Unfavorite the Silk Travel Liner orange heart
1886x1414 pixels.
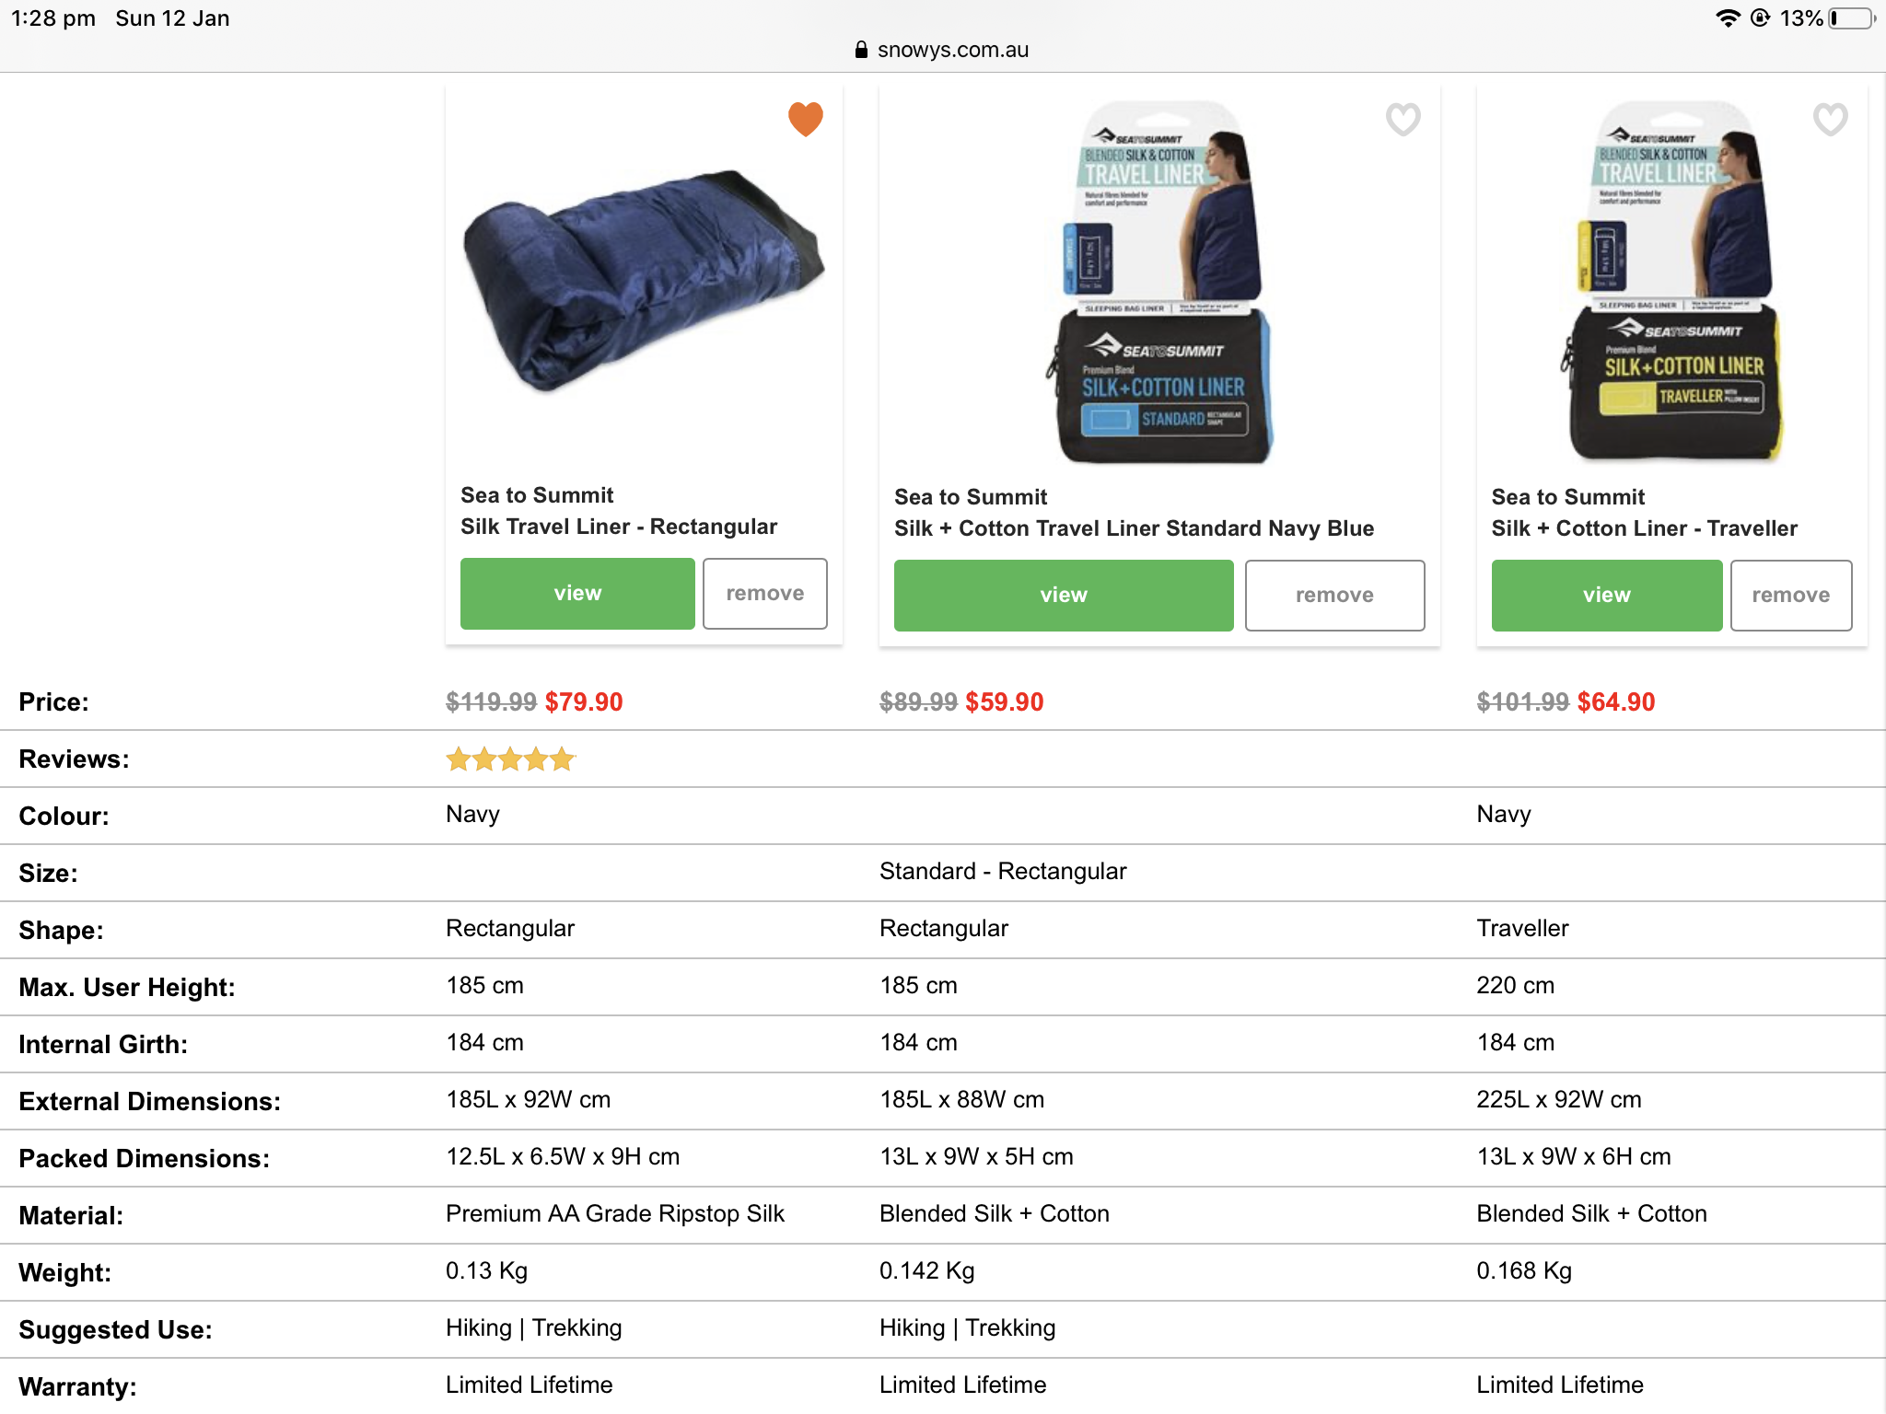tap(805, 119)
